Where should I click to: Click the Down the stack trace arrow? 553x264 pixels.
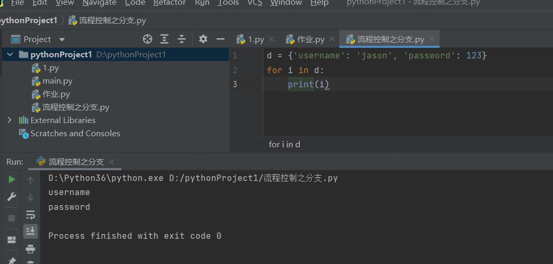click(x=30, y=197)
